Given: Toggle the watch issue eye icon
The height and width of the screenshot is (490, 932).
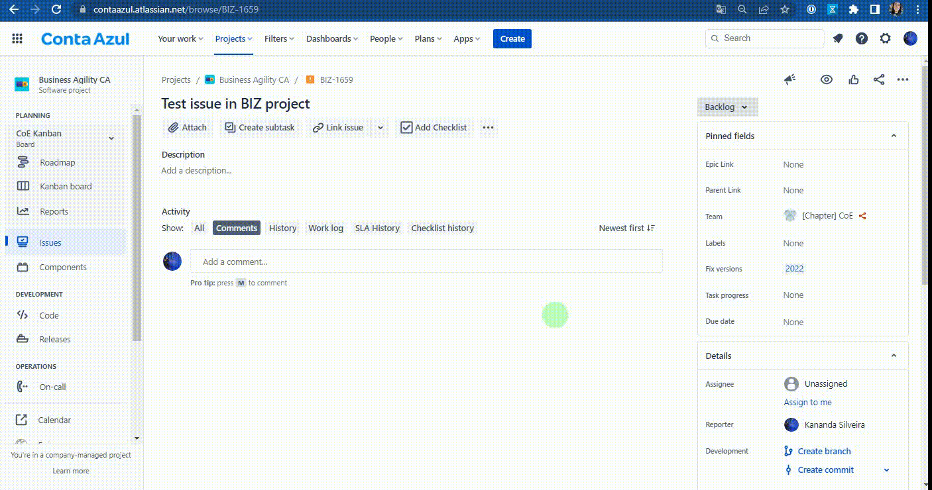Looking at the screenshot, I should [x=826, y=79].
